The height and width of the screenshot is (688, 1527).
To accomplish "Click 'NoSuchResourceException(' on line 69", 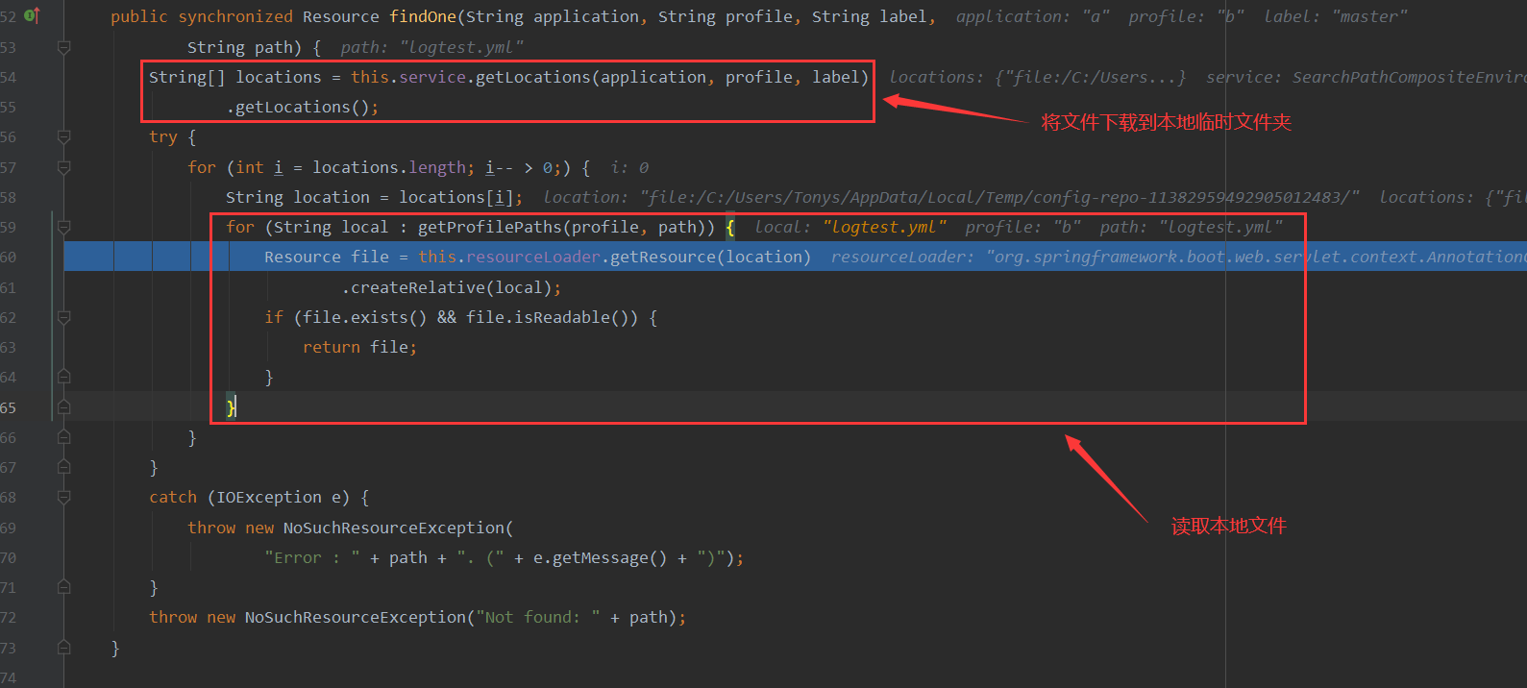I will point(398,528).
